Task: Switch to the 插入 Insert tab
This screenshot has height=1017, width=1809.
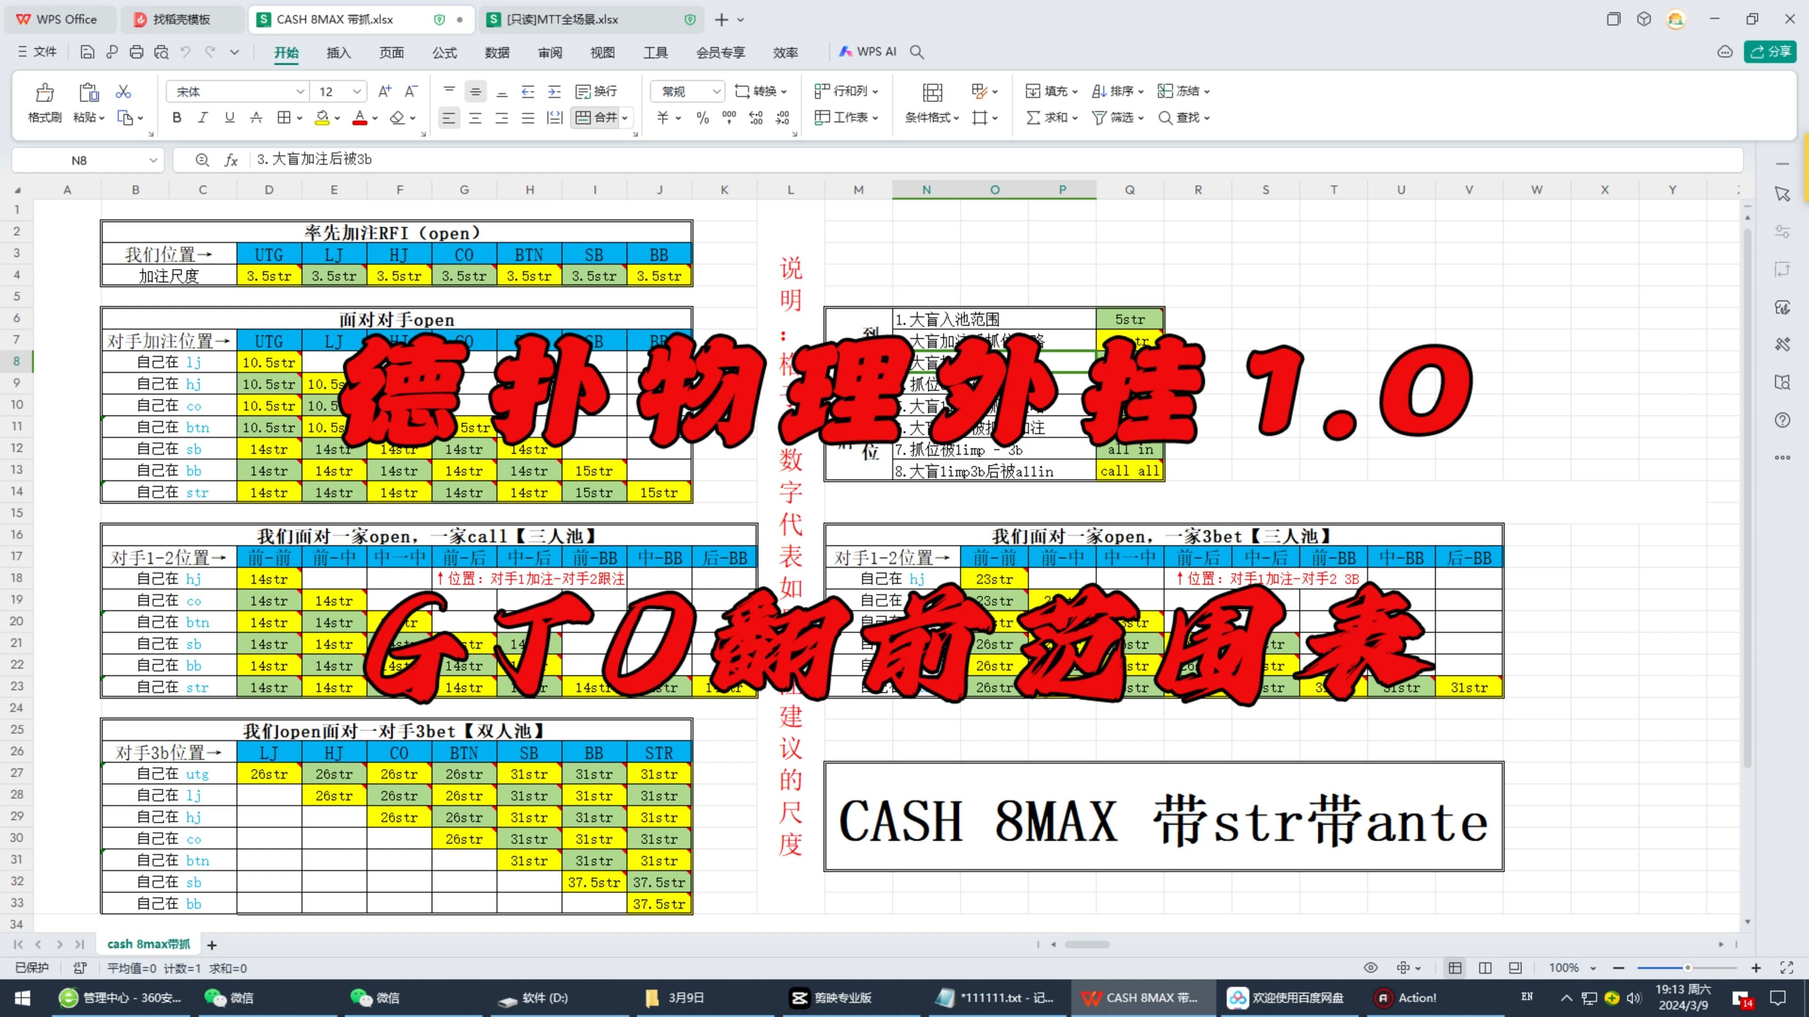Action: [339, 53]
